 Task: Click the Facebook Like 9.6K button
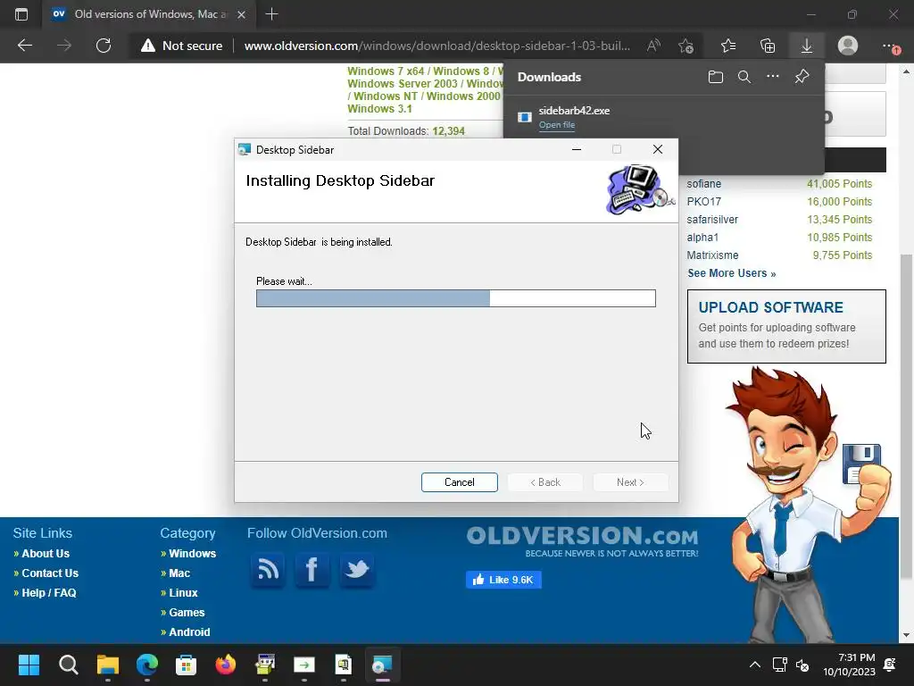point(503,580)
